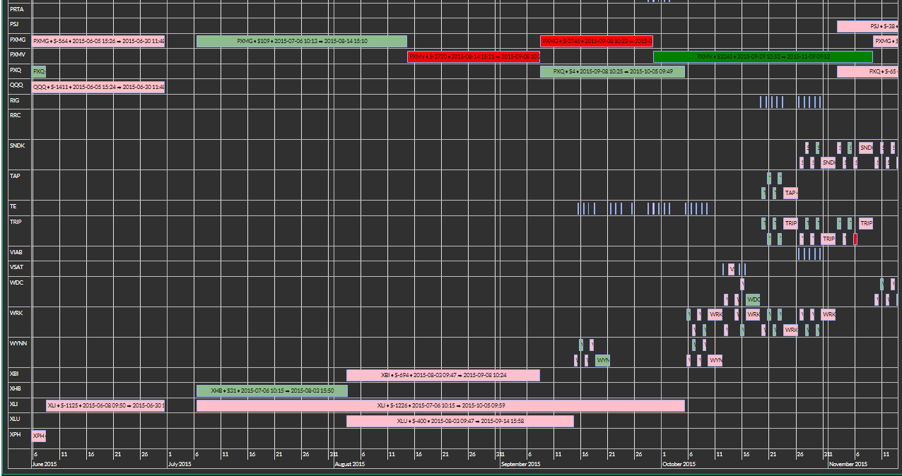Click the SNDK row label

(17, 145)
